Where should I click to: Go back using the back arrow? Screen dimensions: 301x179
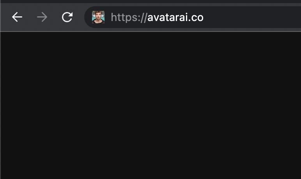17,17
